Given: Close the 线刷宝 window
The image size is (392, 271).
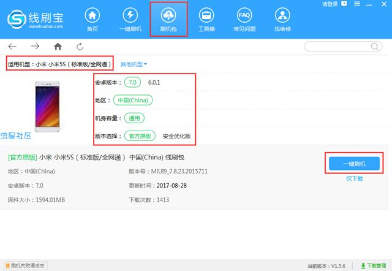Looking at the screenshot, I should point(384,4).
